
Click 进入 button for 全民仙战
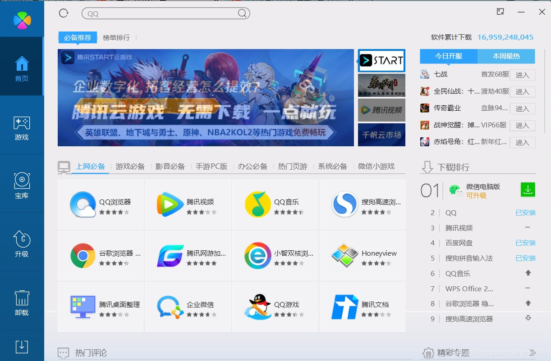pos(523,91)
